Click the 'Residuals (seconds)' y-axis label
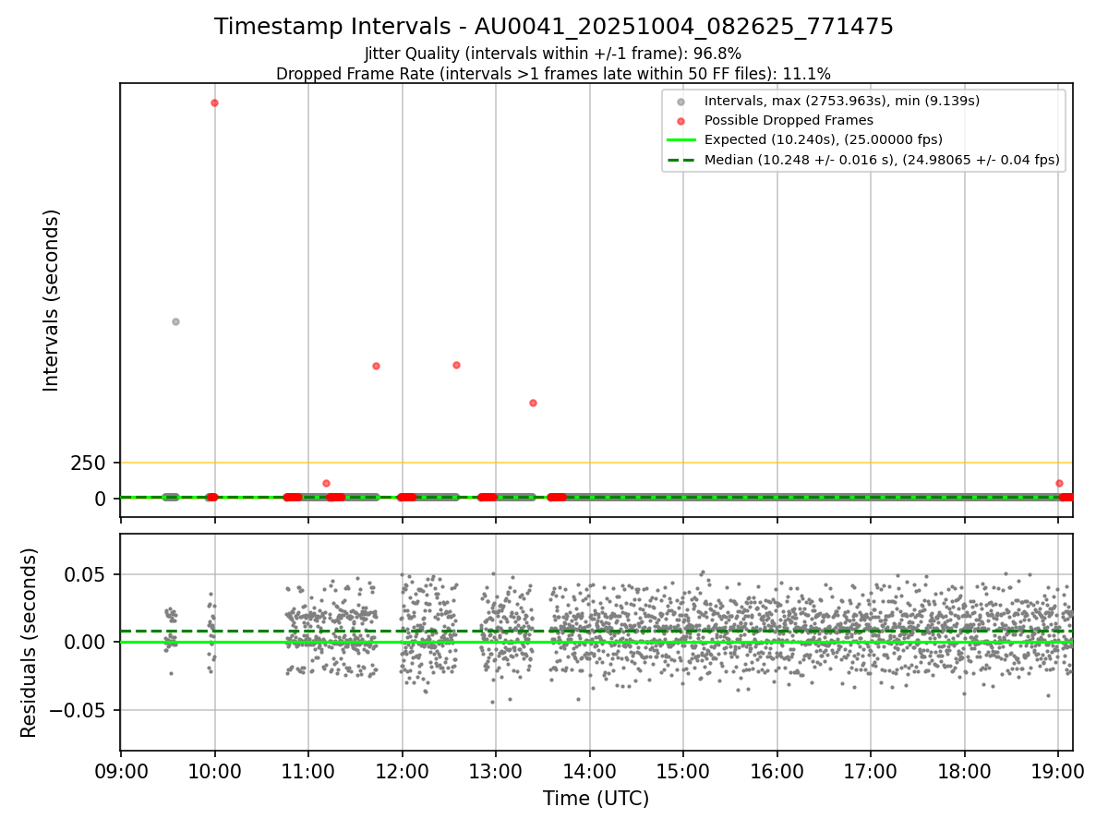The height and width of the screenshot is (831, 1108). tap(30, 643)
